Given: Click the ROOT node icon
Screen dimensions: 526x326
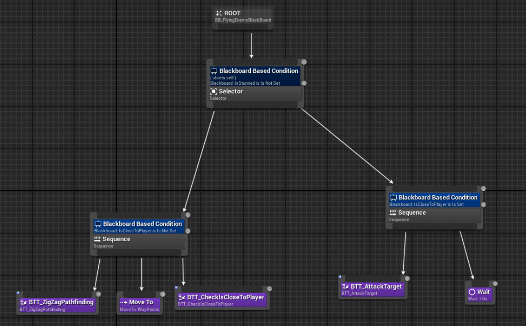Looking at the screenshot, I should pos(219,13).
